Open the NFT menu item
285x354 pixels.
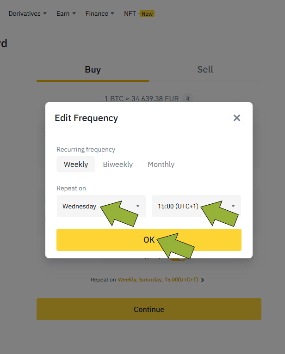click(x=130, y=13)
